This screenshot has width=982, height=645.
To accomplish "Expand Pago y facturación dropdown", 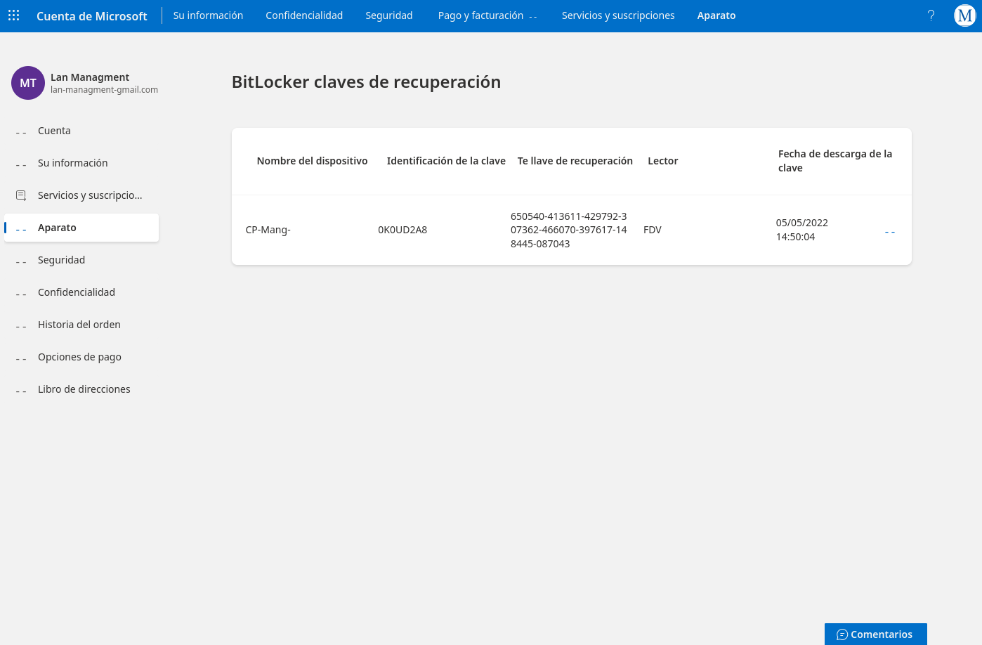I will pyautogui.click(x=487, y=15).
